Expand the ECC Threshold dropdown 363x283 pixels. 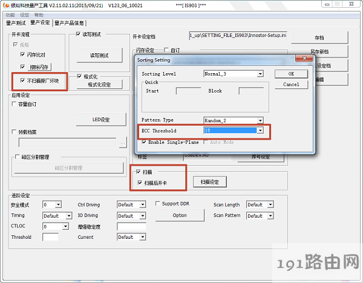click(x=260, y=131)
